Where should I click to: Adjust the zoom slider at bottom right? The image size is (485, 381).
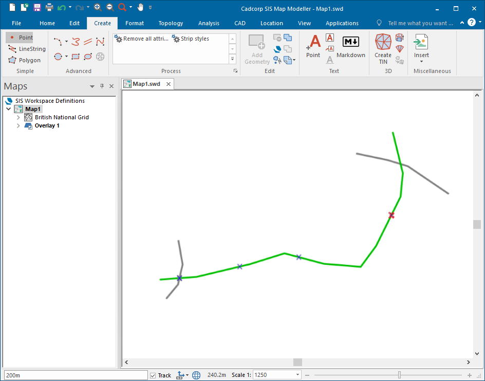[399, 375]
